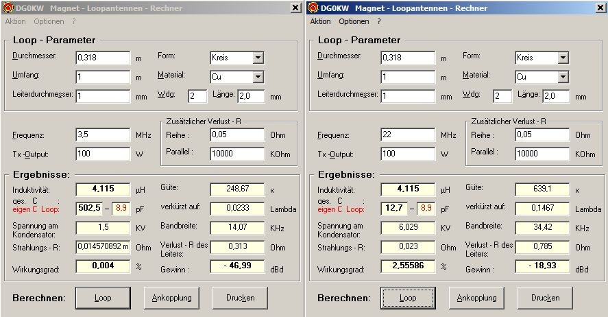Click the Frequenz field showing 22 MHz
Image resolution: width=608 pixels, height=317 pixels.
coord(408,134)
